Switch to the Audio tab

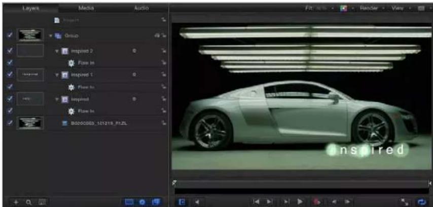pos(141,8)
